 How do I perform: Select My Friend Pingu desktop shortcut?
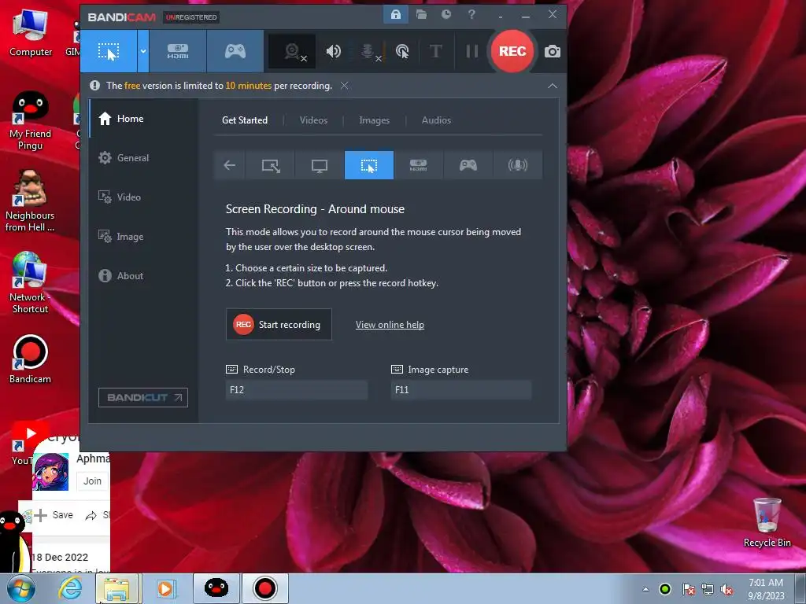pyautogui.click(x=31, y=121)
